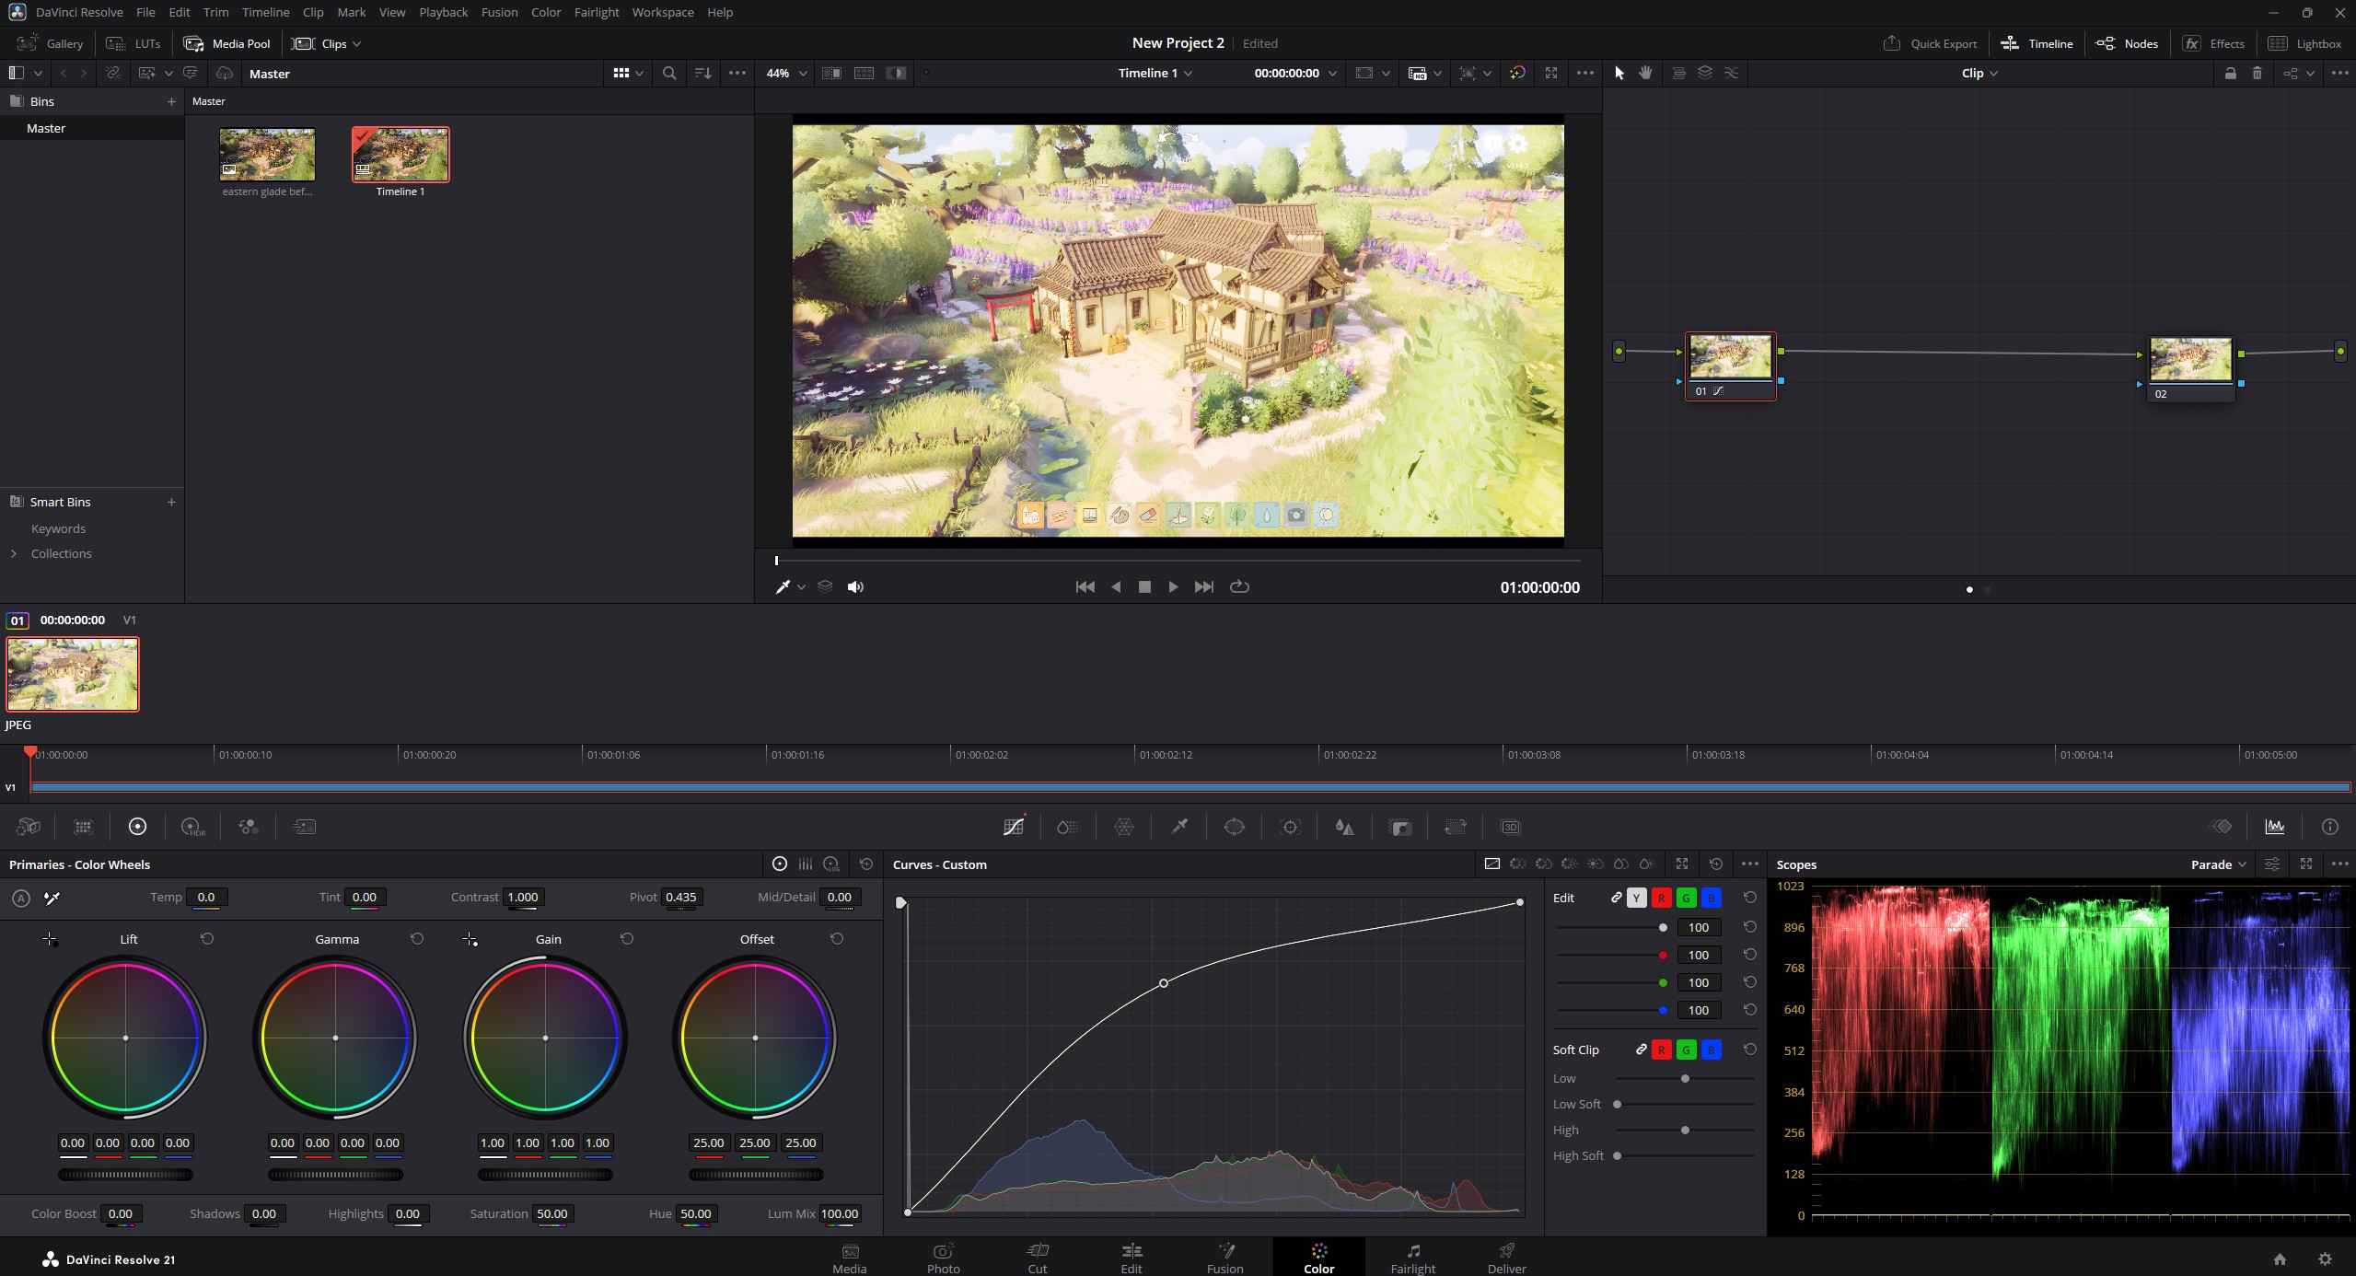The width and height of the screenshot is (2356, 1276).
Task: Open the Fairlight menu
Action: 597,12
